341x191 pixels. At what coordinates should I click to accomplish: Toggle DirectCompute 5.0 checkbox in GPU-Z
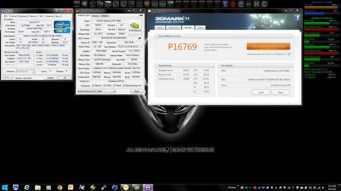click(x=124, y=85)
